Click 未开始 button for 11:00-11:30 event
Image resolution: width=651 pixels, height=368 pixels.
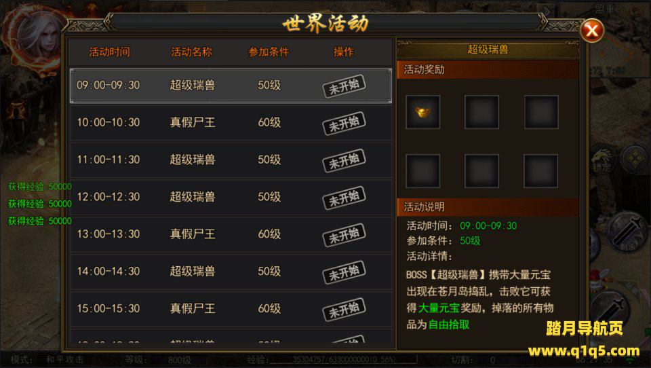click(x=344, y=160)
